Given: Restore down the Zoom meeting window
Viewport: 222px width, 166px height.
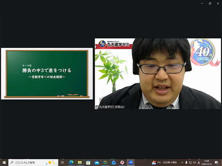Looking at the screenshot, I should [210, 3].
